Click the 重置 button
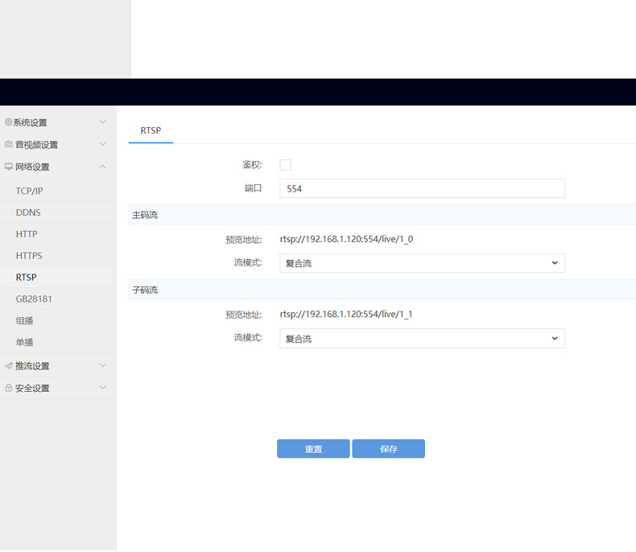This screenshot has height=552, width=636. tap(313, 449)
